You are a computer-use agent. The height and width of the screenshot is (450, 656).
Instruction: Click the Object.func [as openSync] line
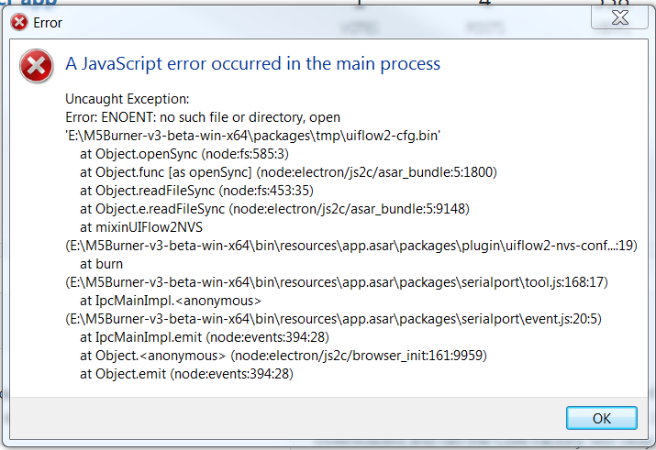(x=288, y=172)
